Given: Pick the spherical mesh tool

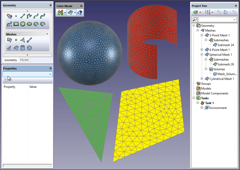Looking at the screenshot, I should (x=29, y=48).
